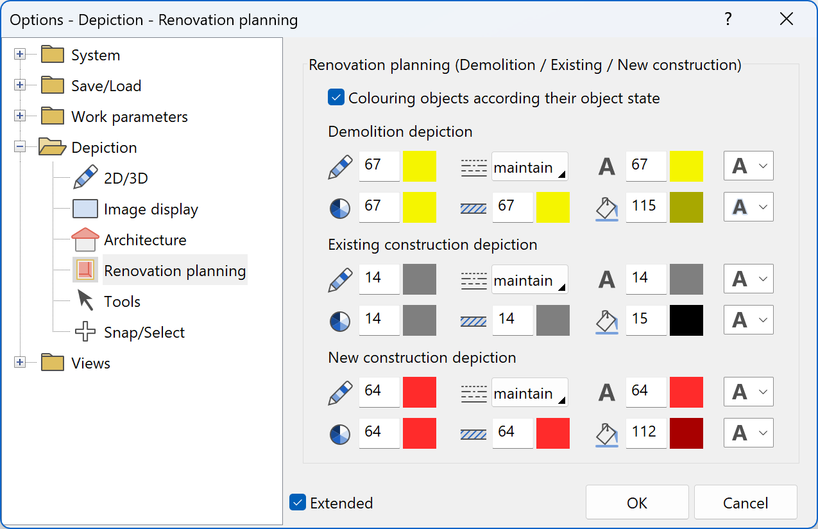Image resolution: width=818 pixels, height=529 pixels.
Task: Click the Architecture house icon in the tree
Action: tap(85, 239)
